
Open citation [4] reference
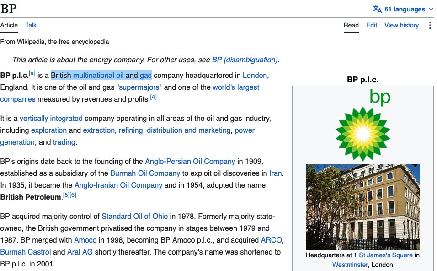153,97
